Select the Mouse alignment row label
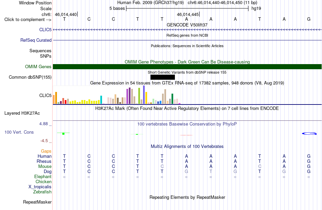 click(45, 167)
